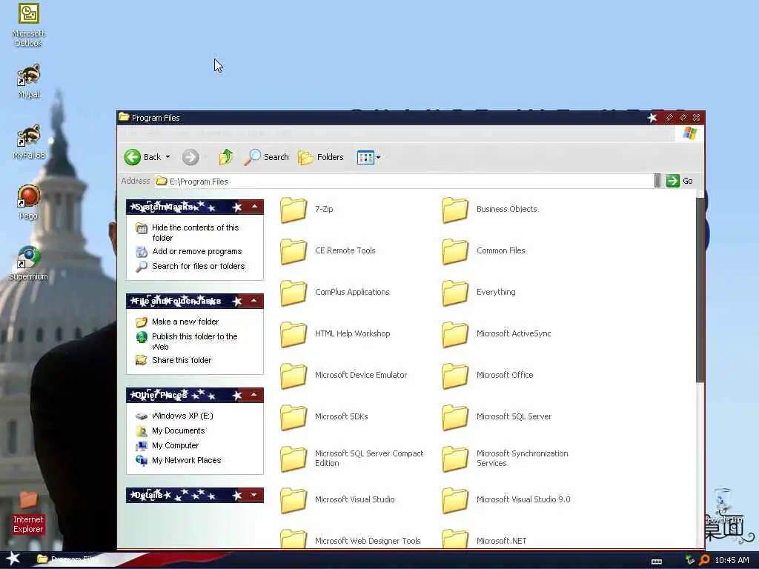759x569 pixels.
Task: Select Share this folder
Action: 182,360
